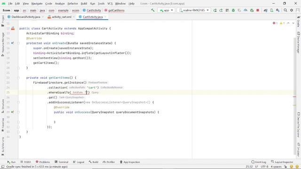Open the Run tool window
This screenshot has width=301, height=169.
pyautogui.click(x=11, y=162)
